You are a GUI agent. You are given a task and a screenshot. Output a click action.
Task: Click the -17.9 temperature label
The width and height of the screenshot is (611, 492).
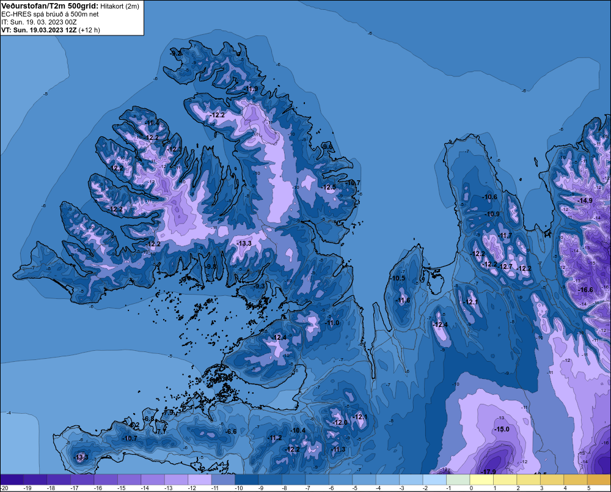click(x=489, y=472)
